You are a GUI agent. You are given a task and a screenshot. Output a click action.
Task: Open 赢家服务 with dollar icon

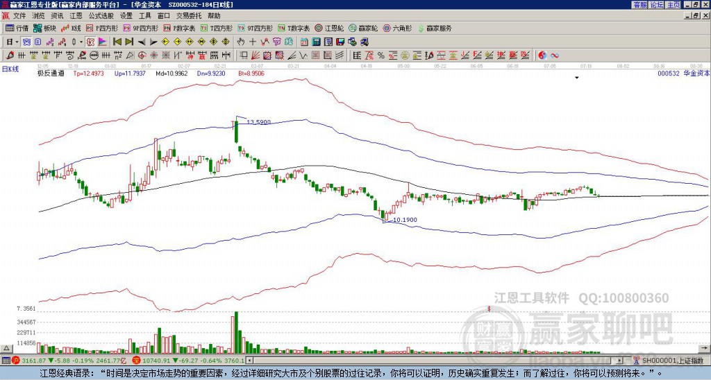point(435,28)
